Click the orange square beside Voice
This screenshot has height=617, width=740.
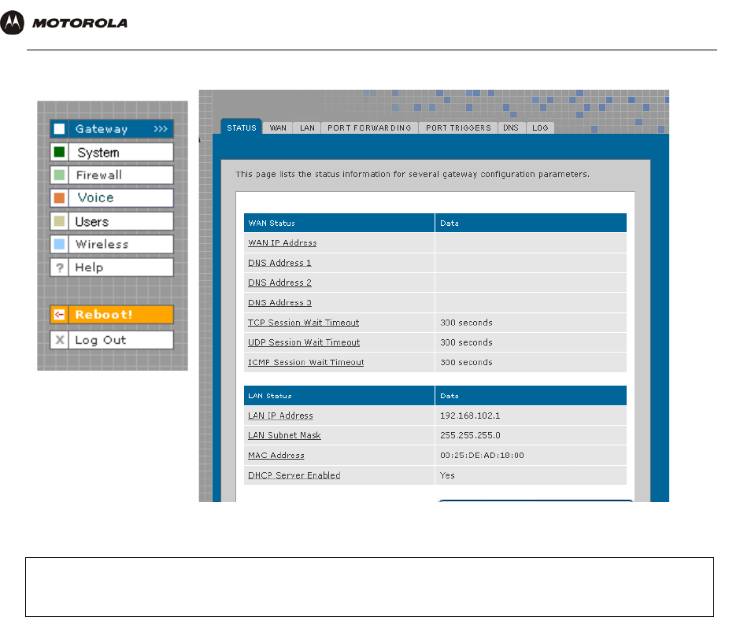pyautogui.click(x=59, y=198)
